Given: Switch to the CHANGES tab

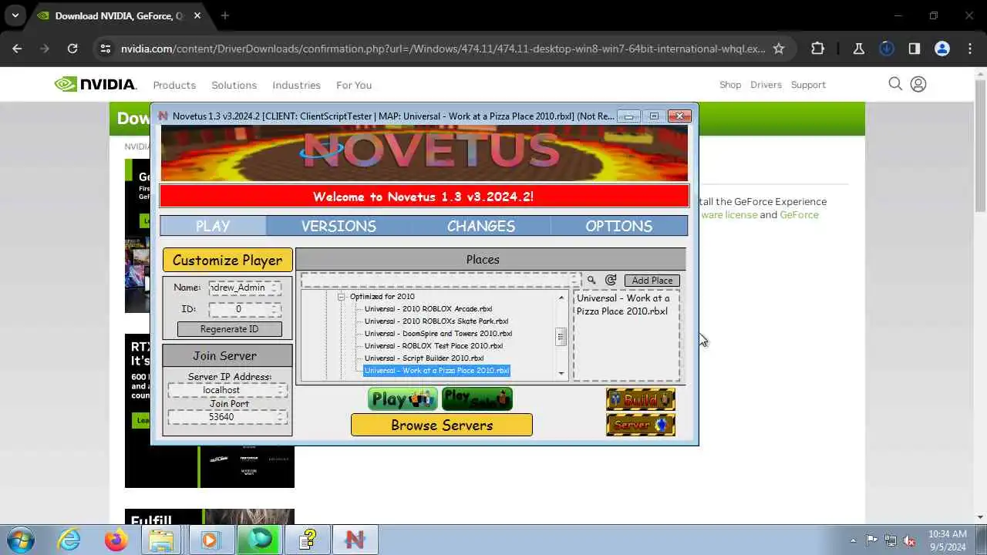Looking at the screenshot, I should 481,226.
